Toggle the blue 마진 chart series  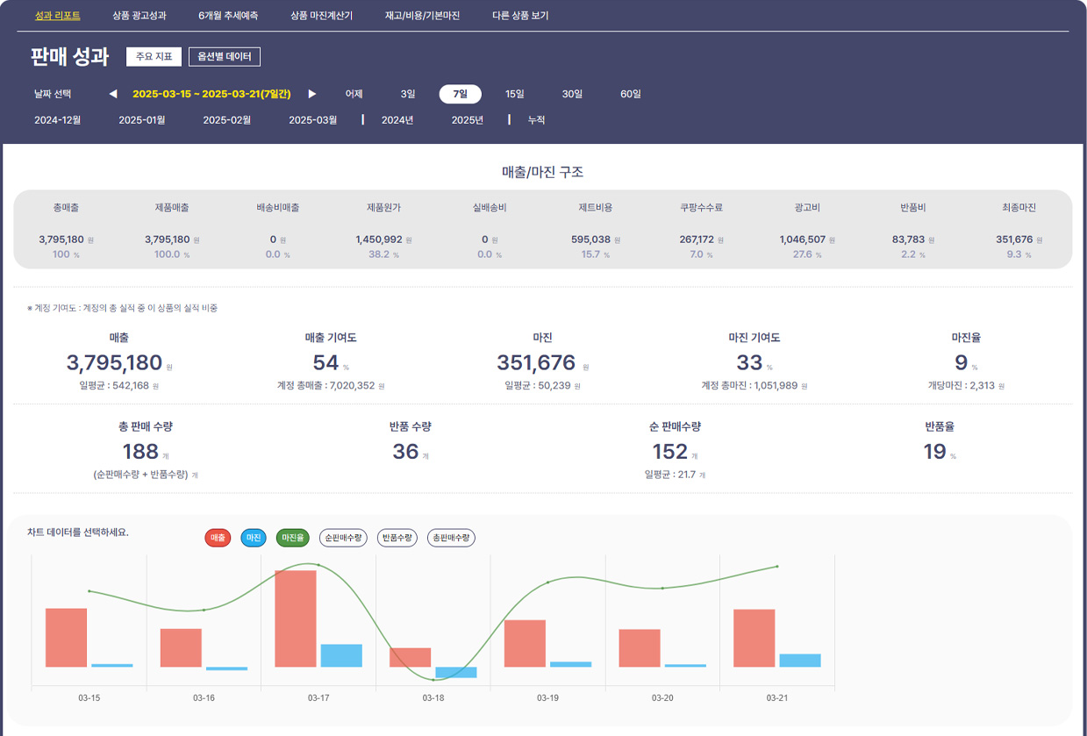(254, 538)
